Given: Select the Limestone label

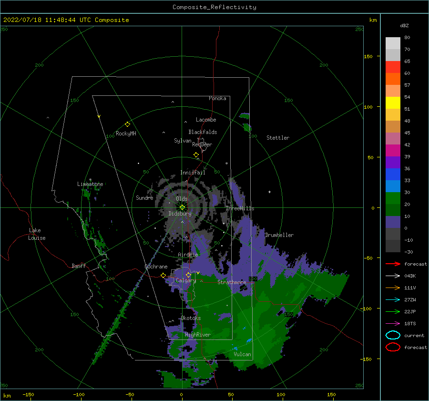Looking at the screenshot, I should (90, 184).
